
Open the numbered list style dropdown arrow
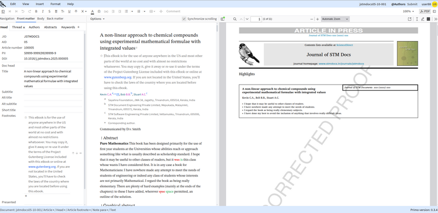coord(145,11)
